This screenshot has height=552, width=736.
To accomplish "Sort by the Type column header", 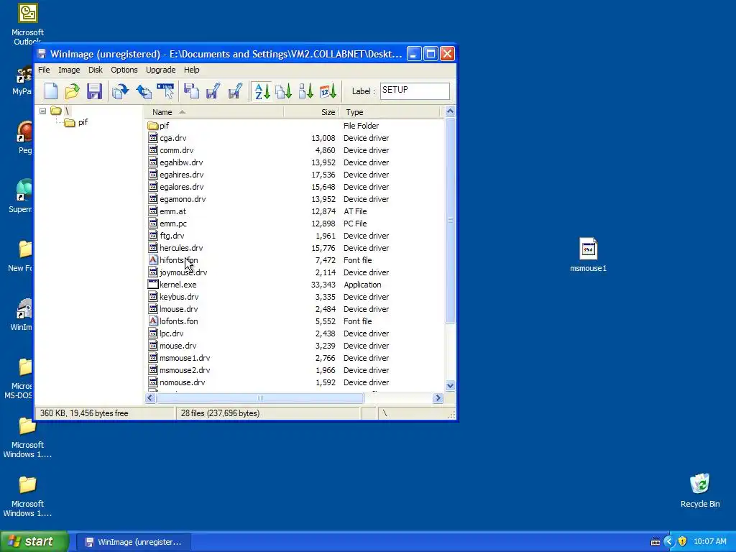I will 389,112.
